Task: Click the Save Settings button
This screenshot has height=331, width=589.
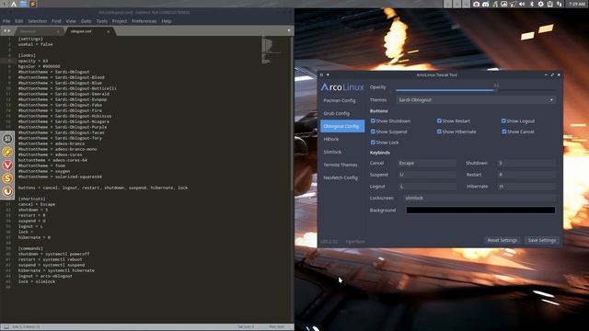Action: 542,240
